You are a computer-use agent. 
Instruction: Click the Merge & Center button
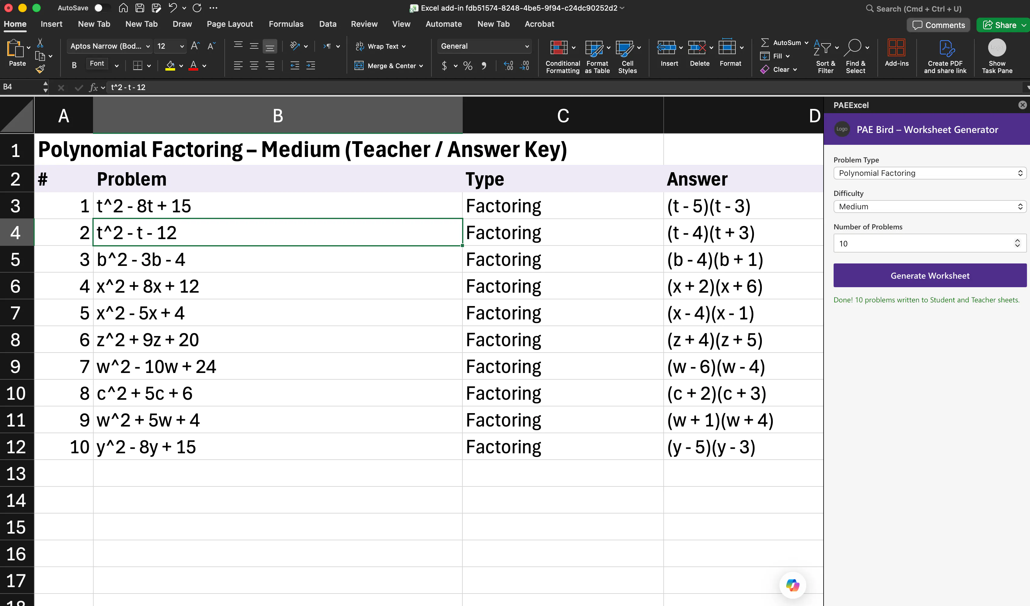[x=388, y=65]
